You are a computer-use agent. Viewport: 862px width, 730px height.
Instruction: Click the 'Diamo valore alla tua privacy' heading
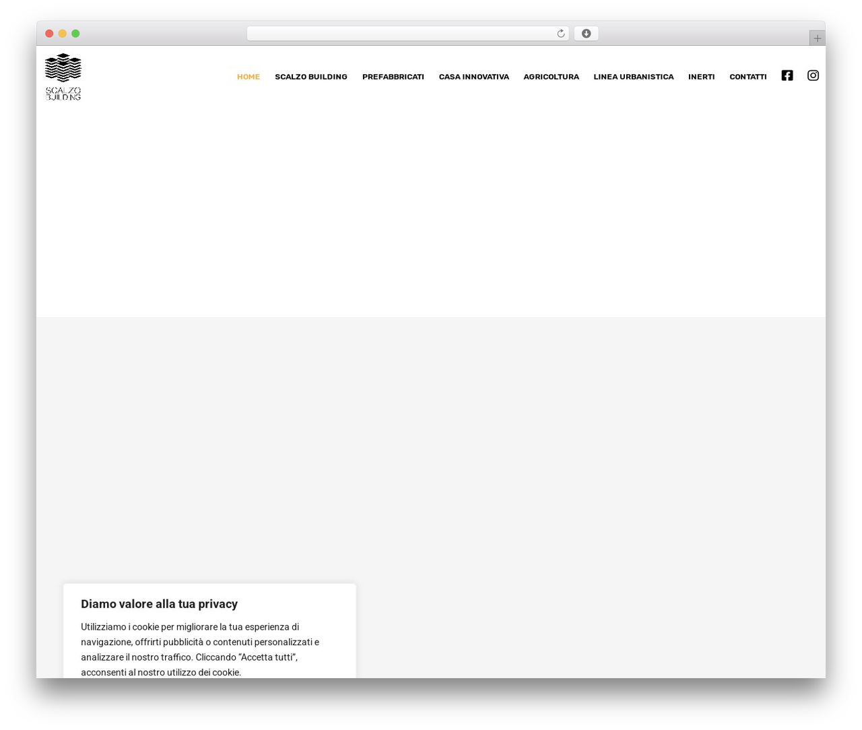[x=159, y=604]
